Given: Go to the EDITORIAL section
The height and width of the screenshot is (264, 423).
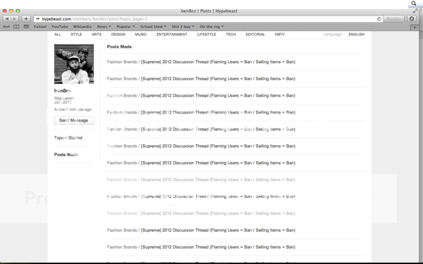Looking at the screenshot, I should (x=255, y=34).
